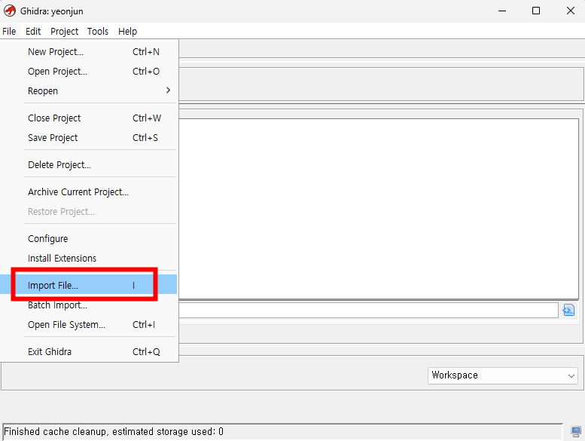Select Configure in the File menu

coord(89,239)
